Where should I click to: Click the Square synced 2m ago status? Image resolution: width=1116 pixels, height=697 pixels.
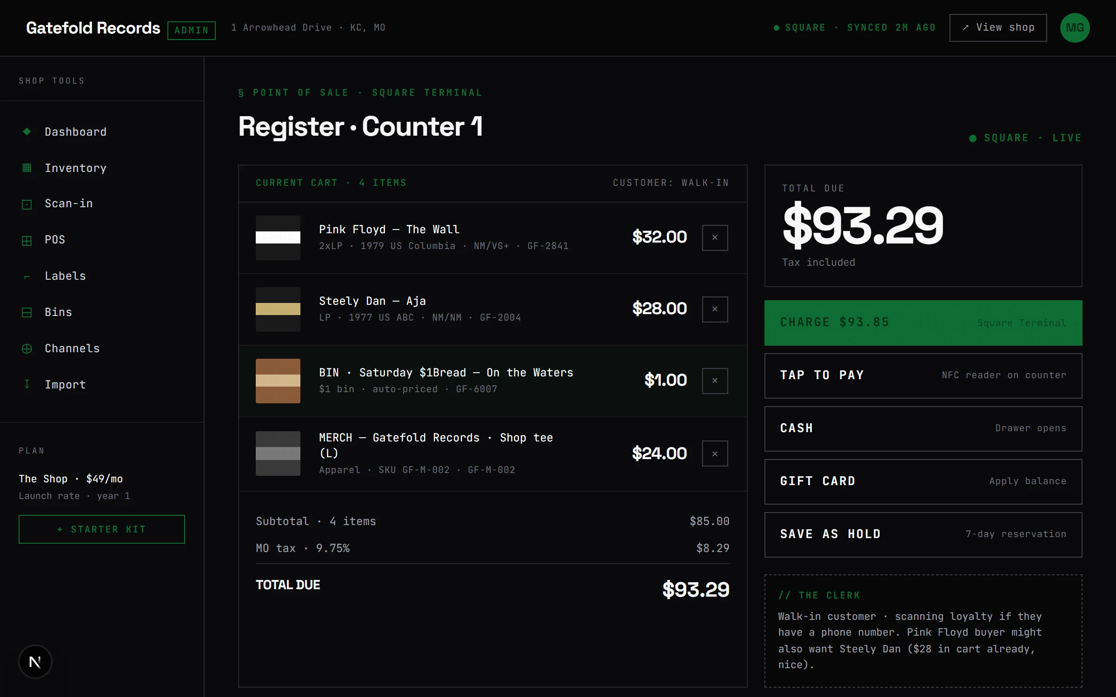855,28
